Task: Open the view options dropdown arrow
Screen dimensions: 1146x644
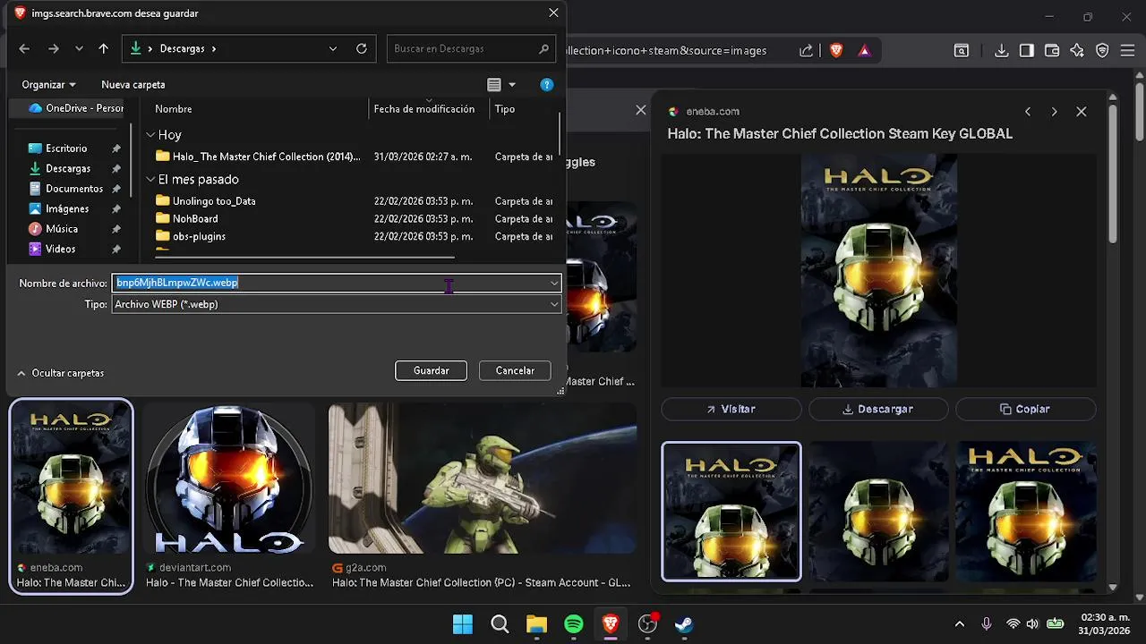Action: 512,85
